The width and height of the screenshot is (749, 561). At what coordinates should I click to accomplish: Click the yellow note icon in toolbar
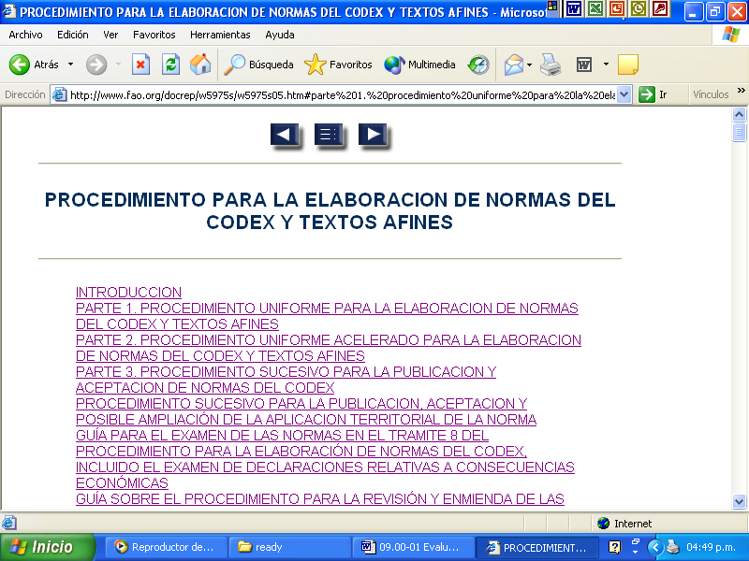627,65
